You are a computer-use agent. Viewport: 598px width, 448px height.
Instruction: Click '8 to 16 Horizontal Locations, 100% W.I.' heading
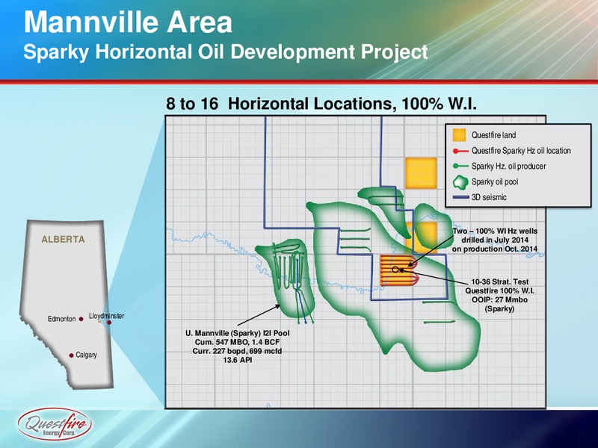[321, 104]
